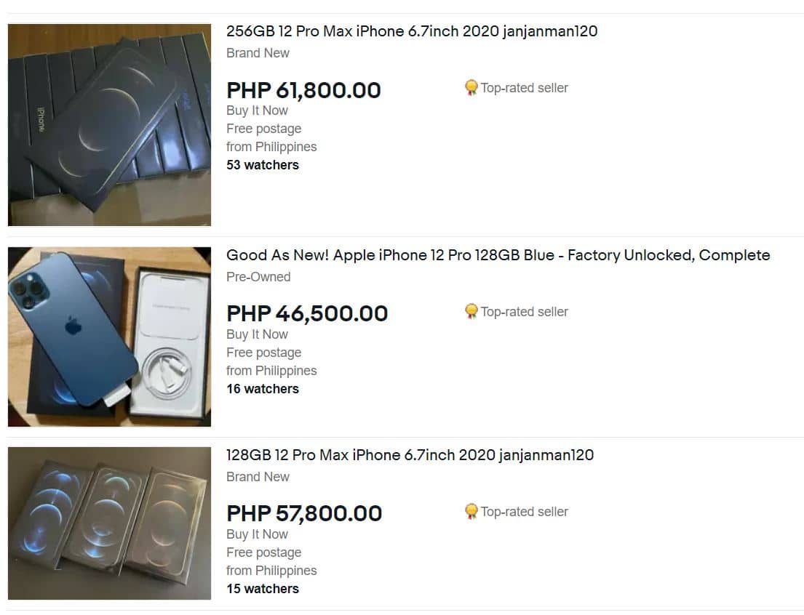Click Top-rated seller text on 128GB Pro Max listing
Screen dimensions: 804x615
click(x=524, y=512)
